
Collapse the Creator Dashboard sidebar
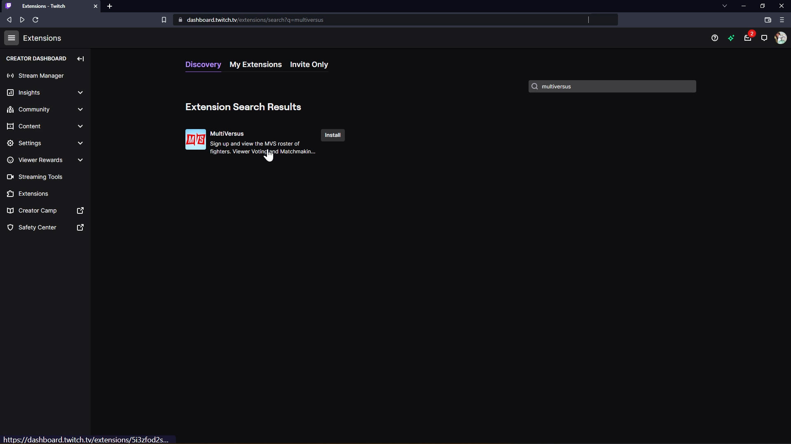tap(80, 59)
